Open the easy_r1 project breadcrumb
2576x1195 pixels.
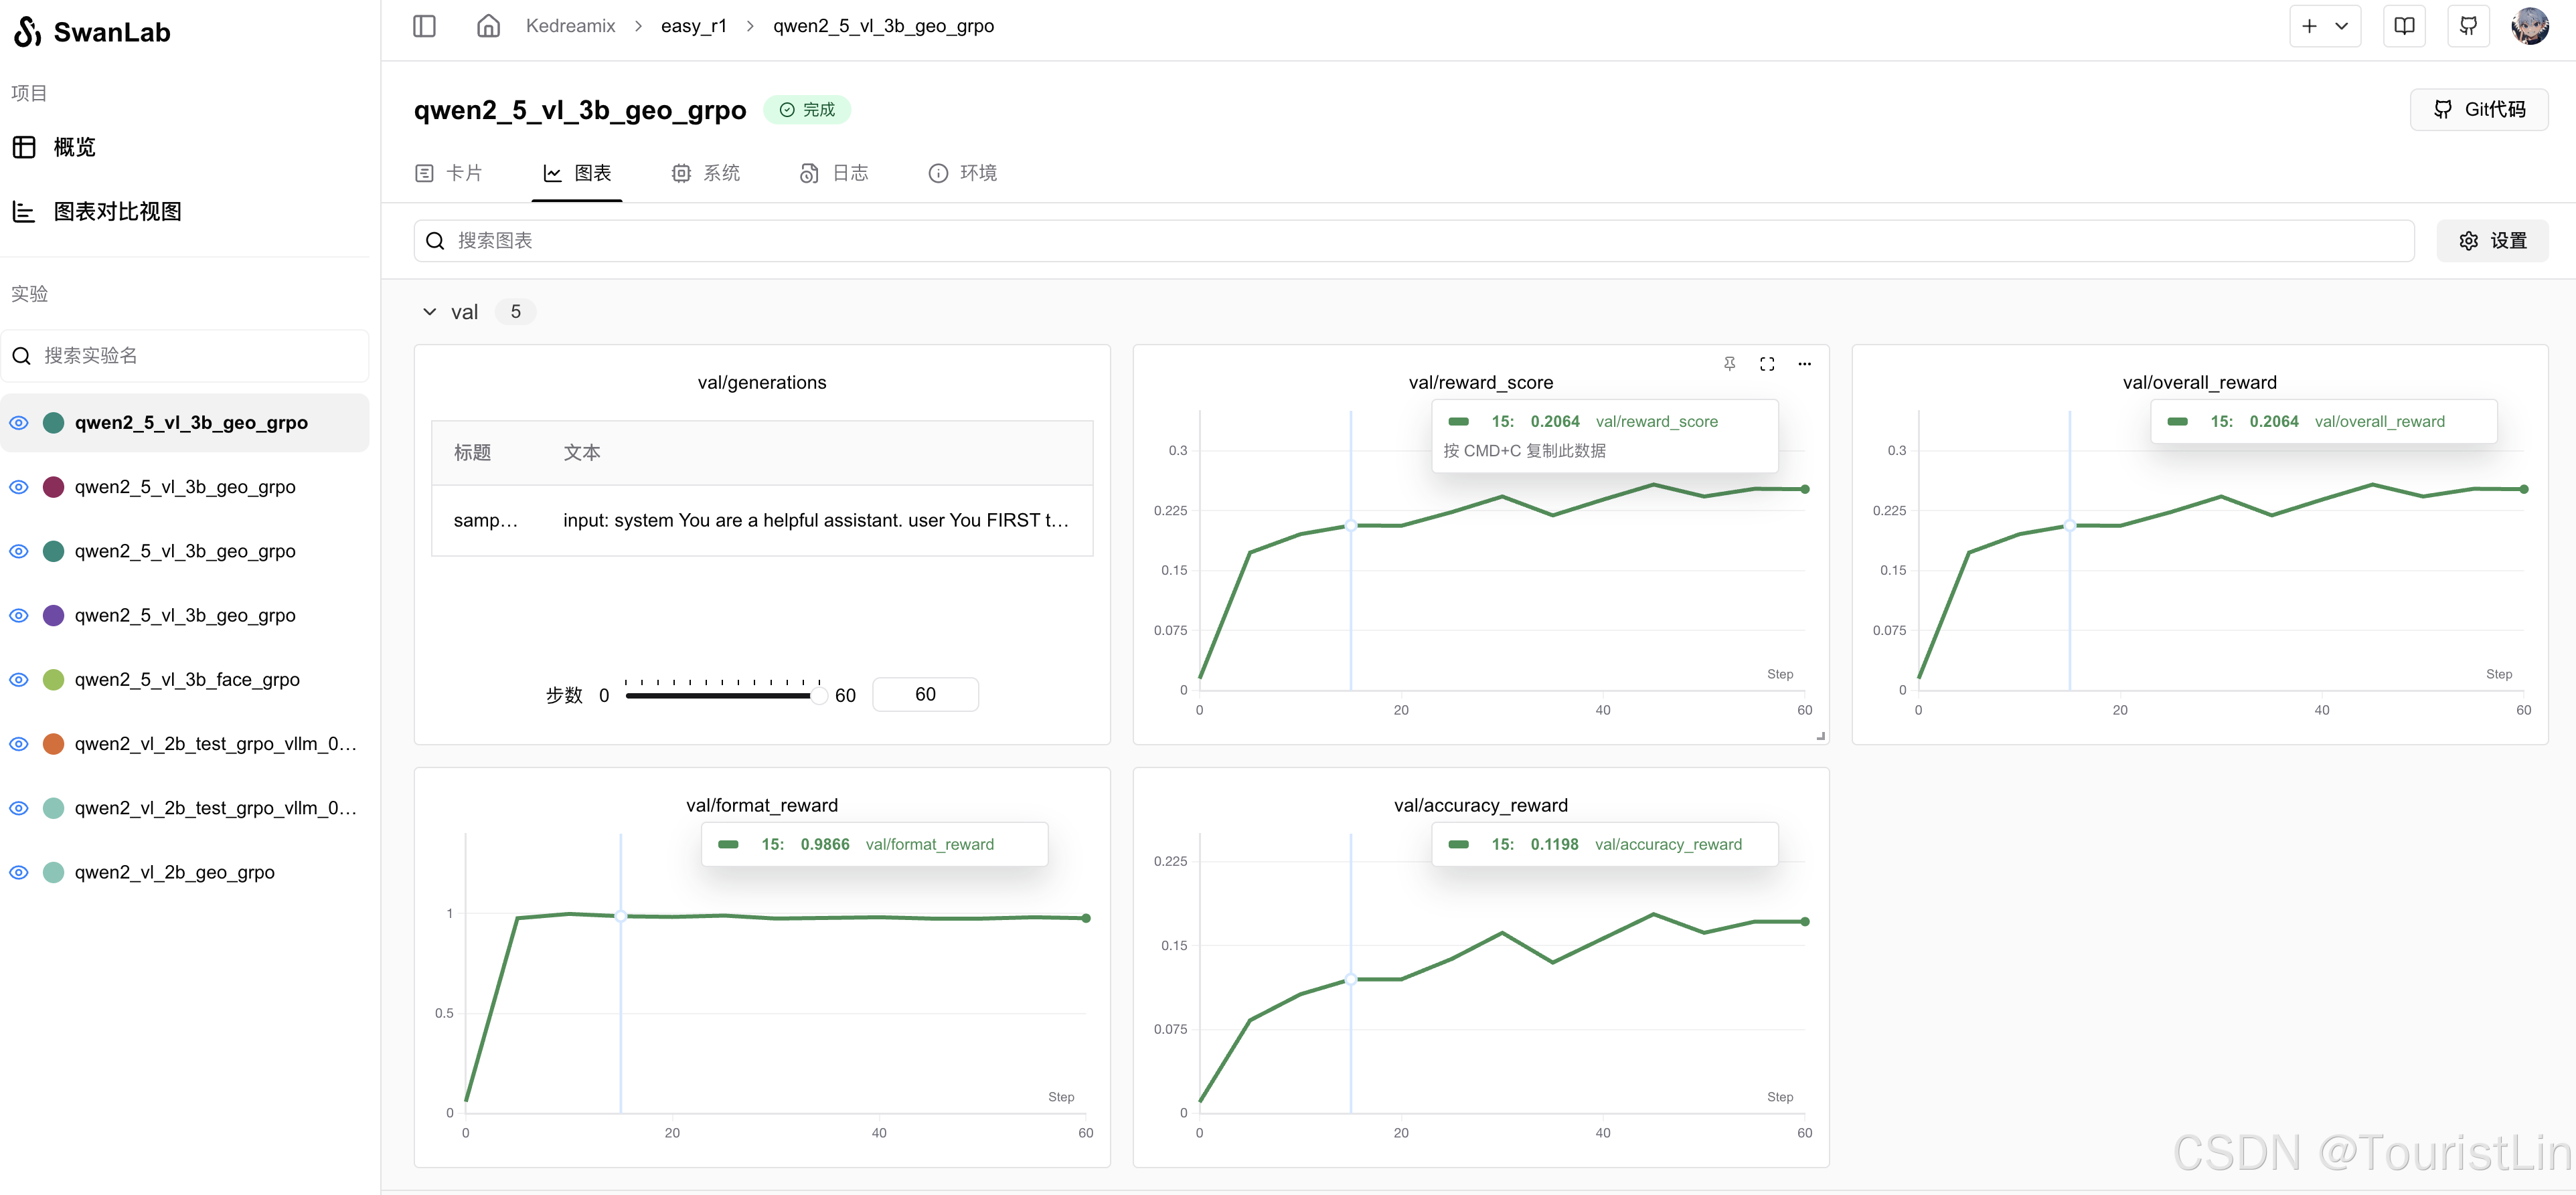coord(693,26)
